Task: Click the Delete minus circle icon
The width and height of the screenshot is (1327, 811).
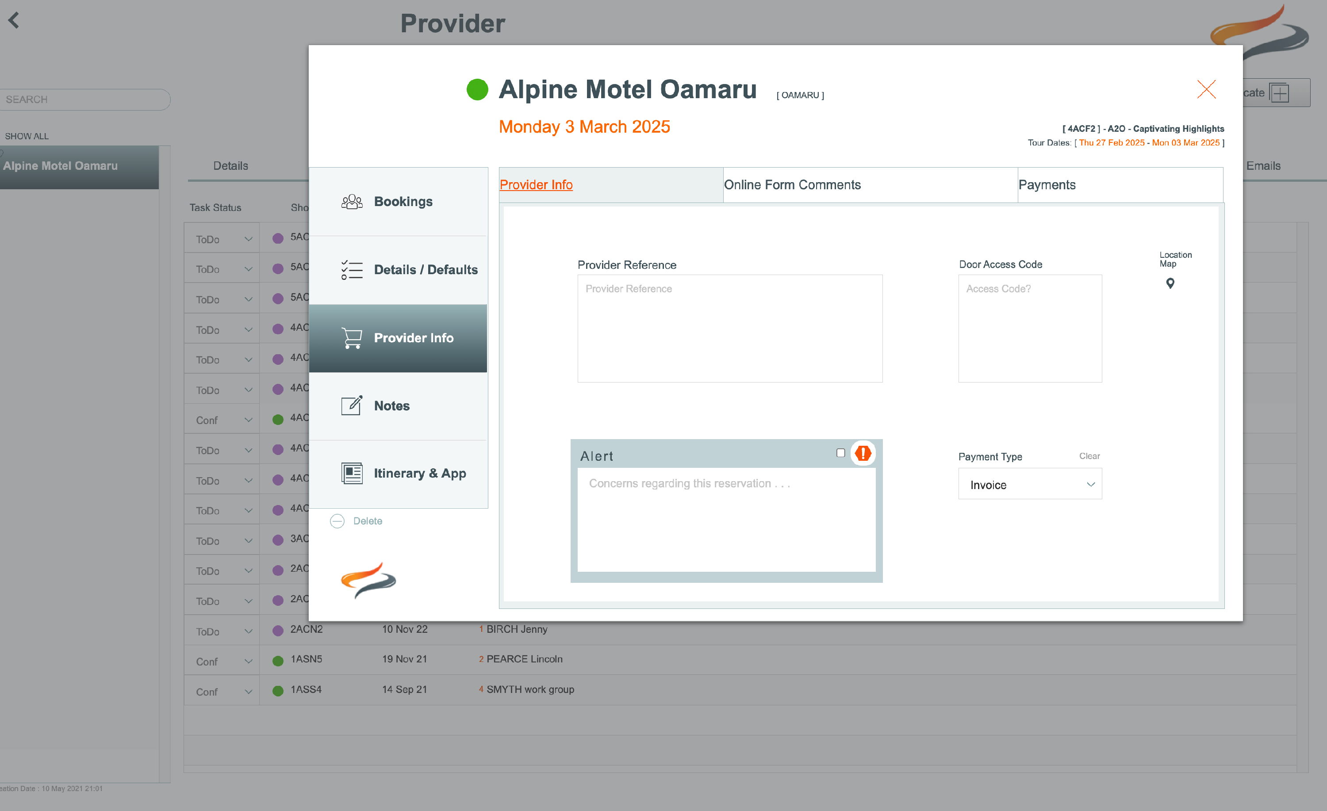Action: click(x=337, y=521)
